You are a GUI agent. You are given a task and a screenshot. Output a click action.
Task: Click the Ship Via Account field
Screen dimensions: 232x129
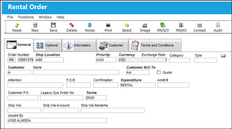61,110
